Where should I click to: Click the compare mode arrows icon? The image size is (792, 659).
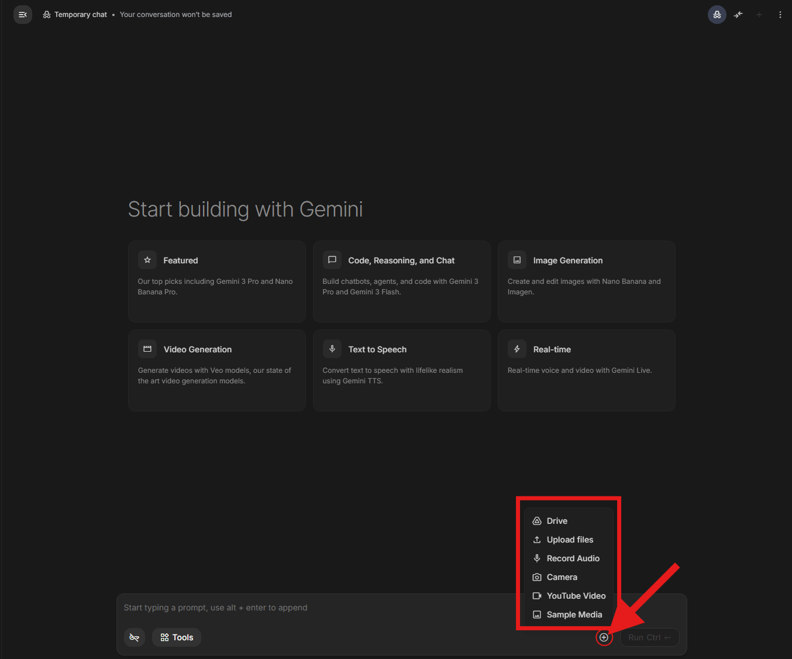pos(738,15)
